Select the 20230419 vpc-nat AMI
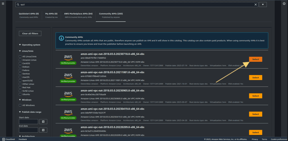 (x=255, y=114)
